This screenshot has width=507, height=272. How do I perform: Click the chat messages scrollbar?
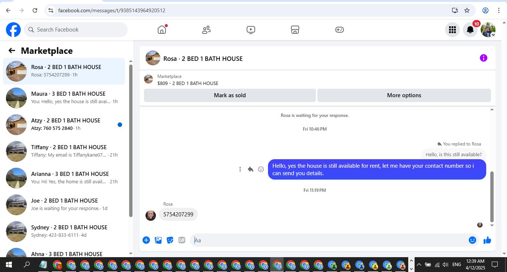pyautogui.click(x=492, y=197)
